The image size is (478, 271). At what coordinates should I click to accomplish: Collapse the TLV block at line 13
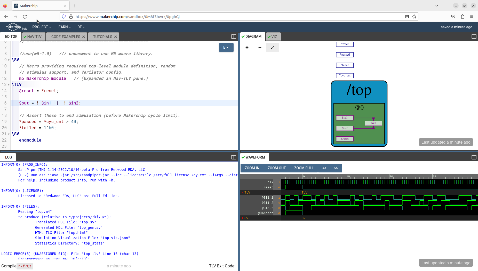point(9,84)
